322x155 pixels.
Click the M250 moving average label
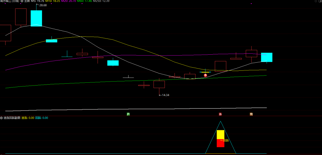click(101, 1)
